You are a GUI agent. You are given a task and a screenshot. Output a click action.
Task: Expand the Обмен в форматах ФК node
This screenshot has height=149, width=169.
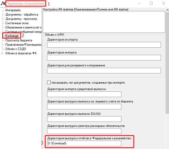[x=2, y=53]
